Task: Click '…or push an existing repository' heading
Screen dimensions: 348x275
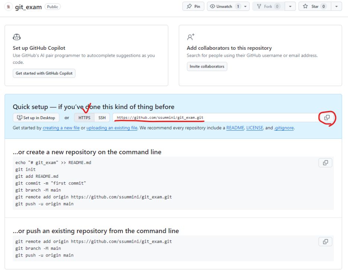Action: (x=96, y=231)
